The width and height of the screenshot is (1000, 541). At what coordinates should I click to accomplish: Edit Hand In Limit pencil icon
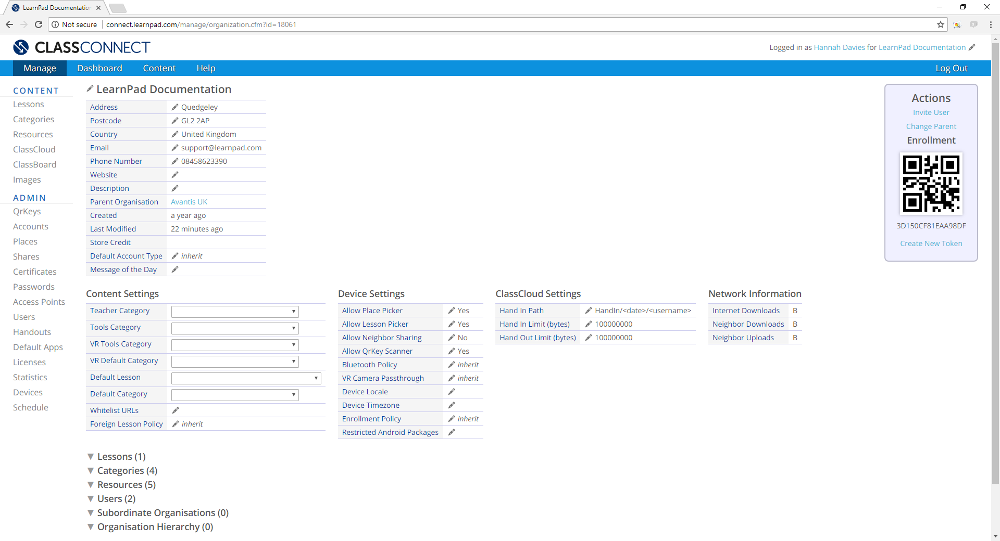click(589, 324)
